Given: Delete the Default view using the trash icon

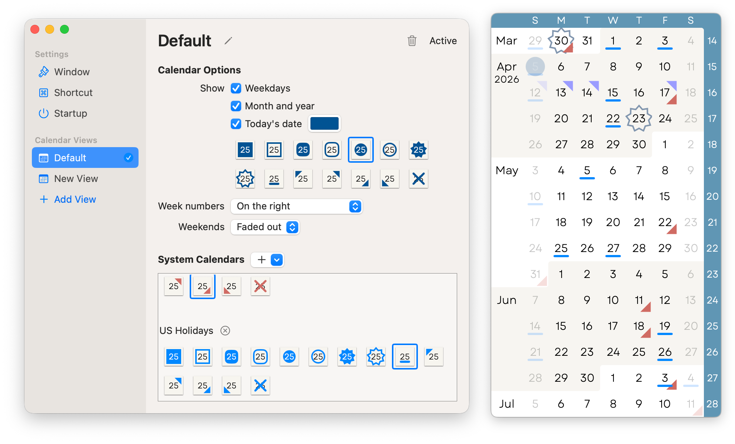Looking at the screenshot, I should click(412, 41).
